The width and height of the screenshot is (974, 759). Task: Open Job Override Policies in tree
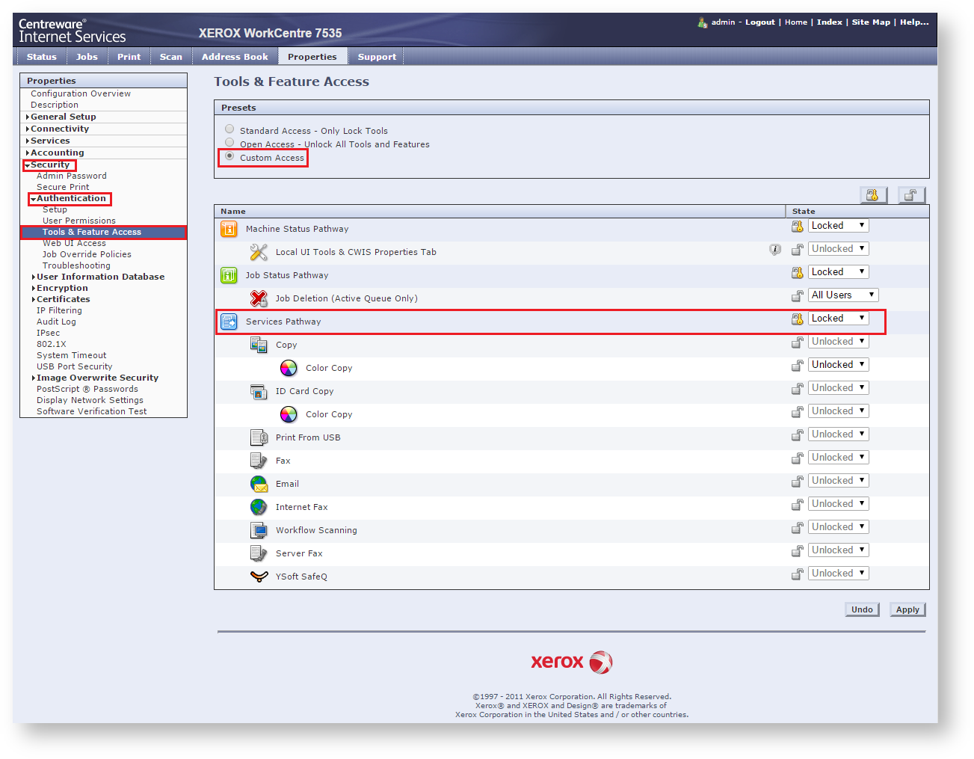[x=87, y=254]
